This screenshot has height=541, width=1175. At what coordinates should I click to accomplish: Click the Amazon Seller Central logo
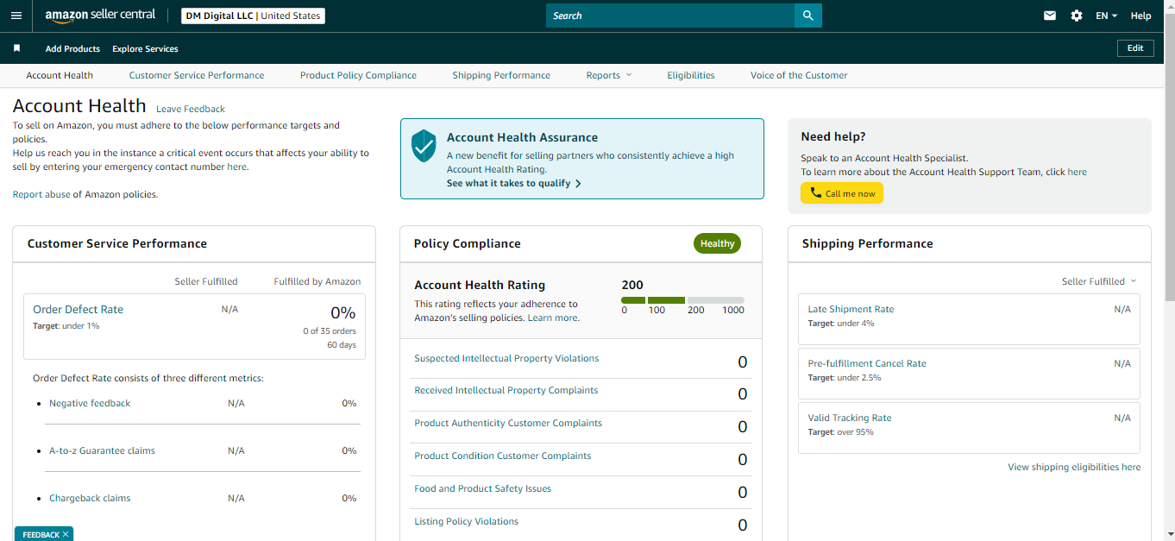[100, 16]
